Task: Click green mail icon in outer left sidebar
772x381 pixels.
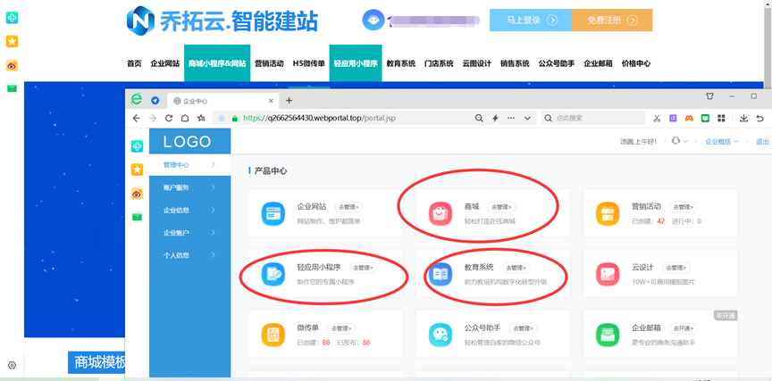Action: (x=12, y=88)
